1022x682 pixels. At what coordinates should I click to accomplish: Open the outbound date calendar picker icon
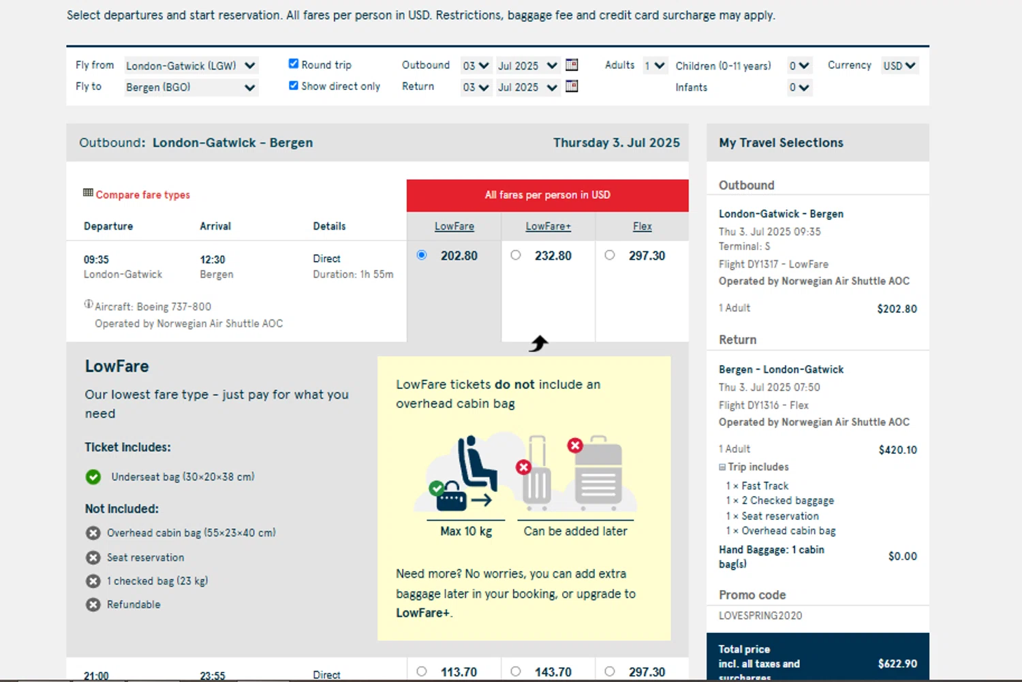pyautogui.click(x=572, y=65)
